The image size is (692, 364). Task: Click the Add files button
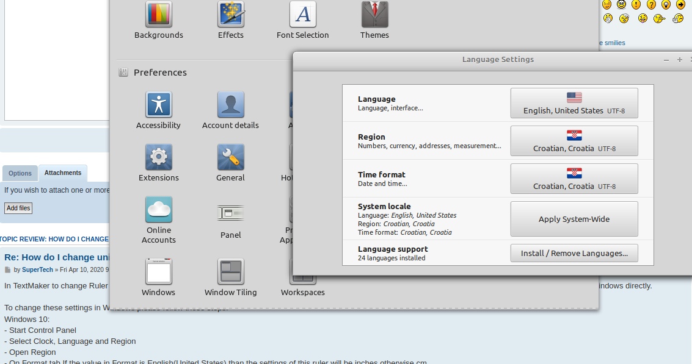click(x=18, y=208)
